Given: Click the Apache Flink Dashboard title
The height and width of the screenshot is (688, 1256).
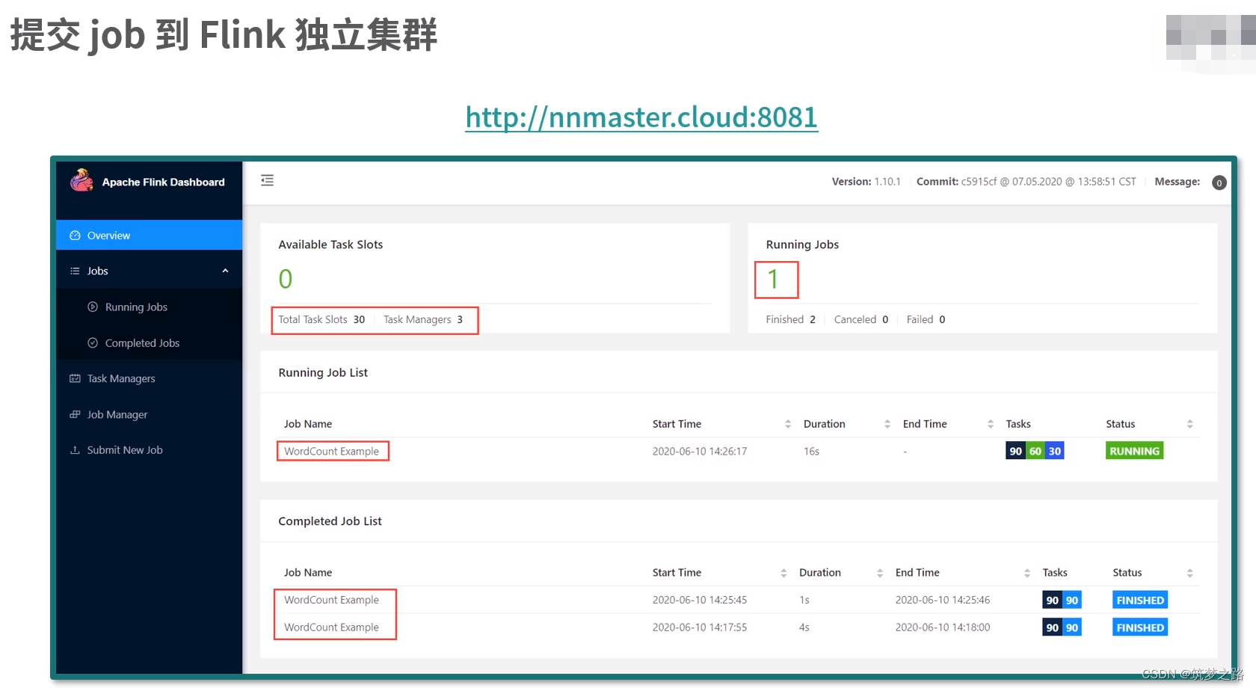Looking at the screenshot, I should 163,182.
